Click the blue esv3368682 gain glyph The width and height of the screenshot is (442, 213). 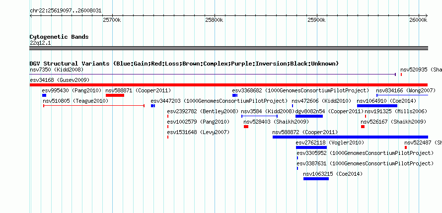(x=235, y=95)
